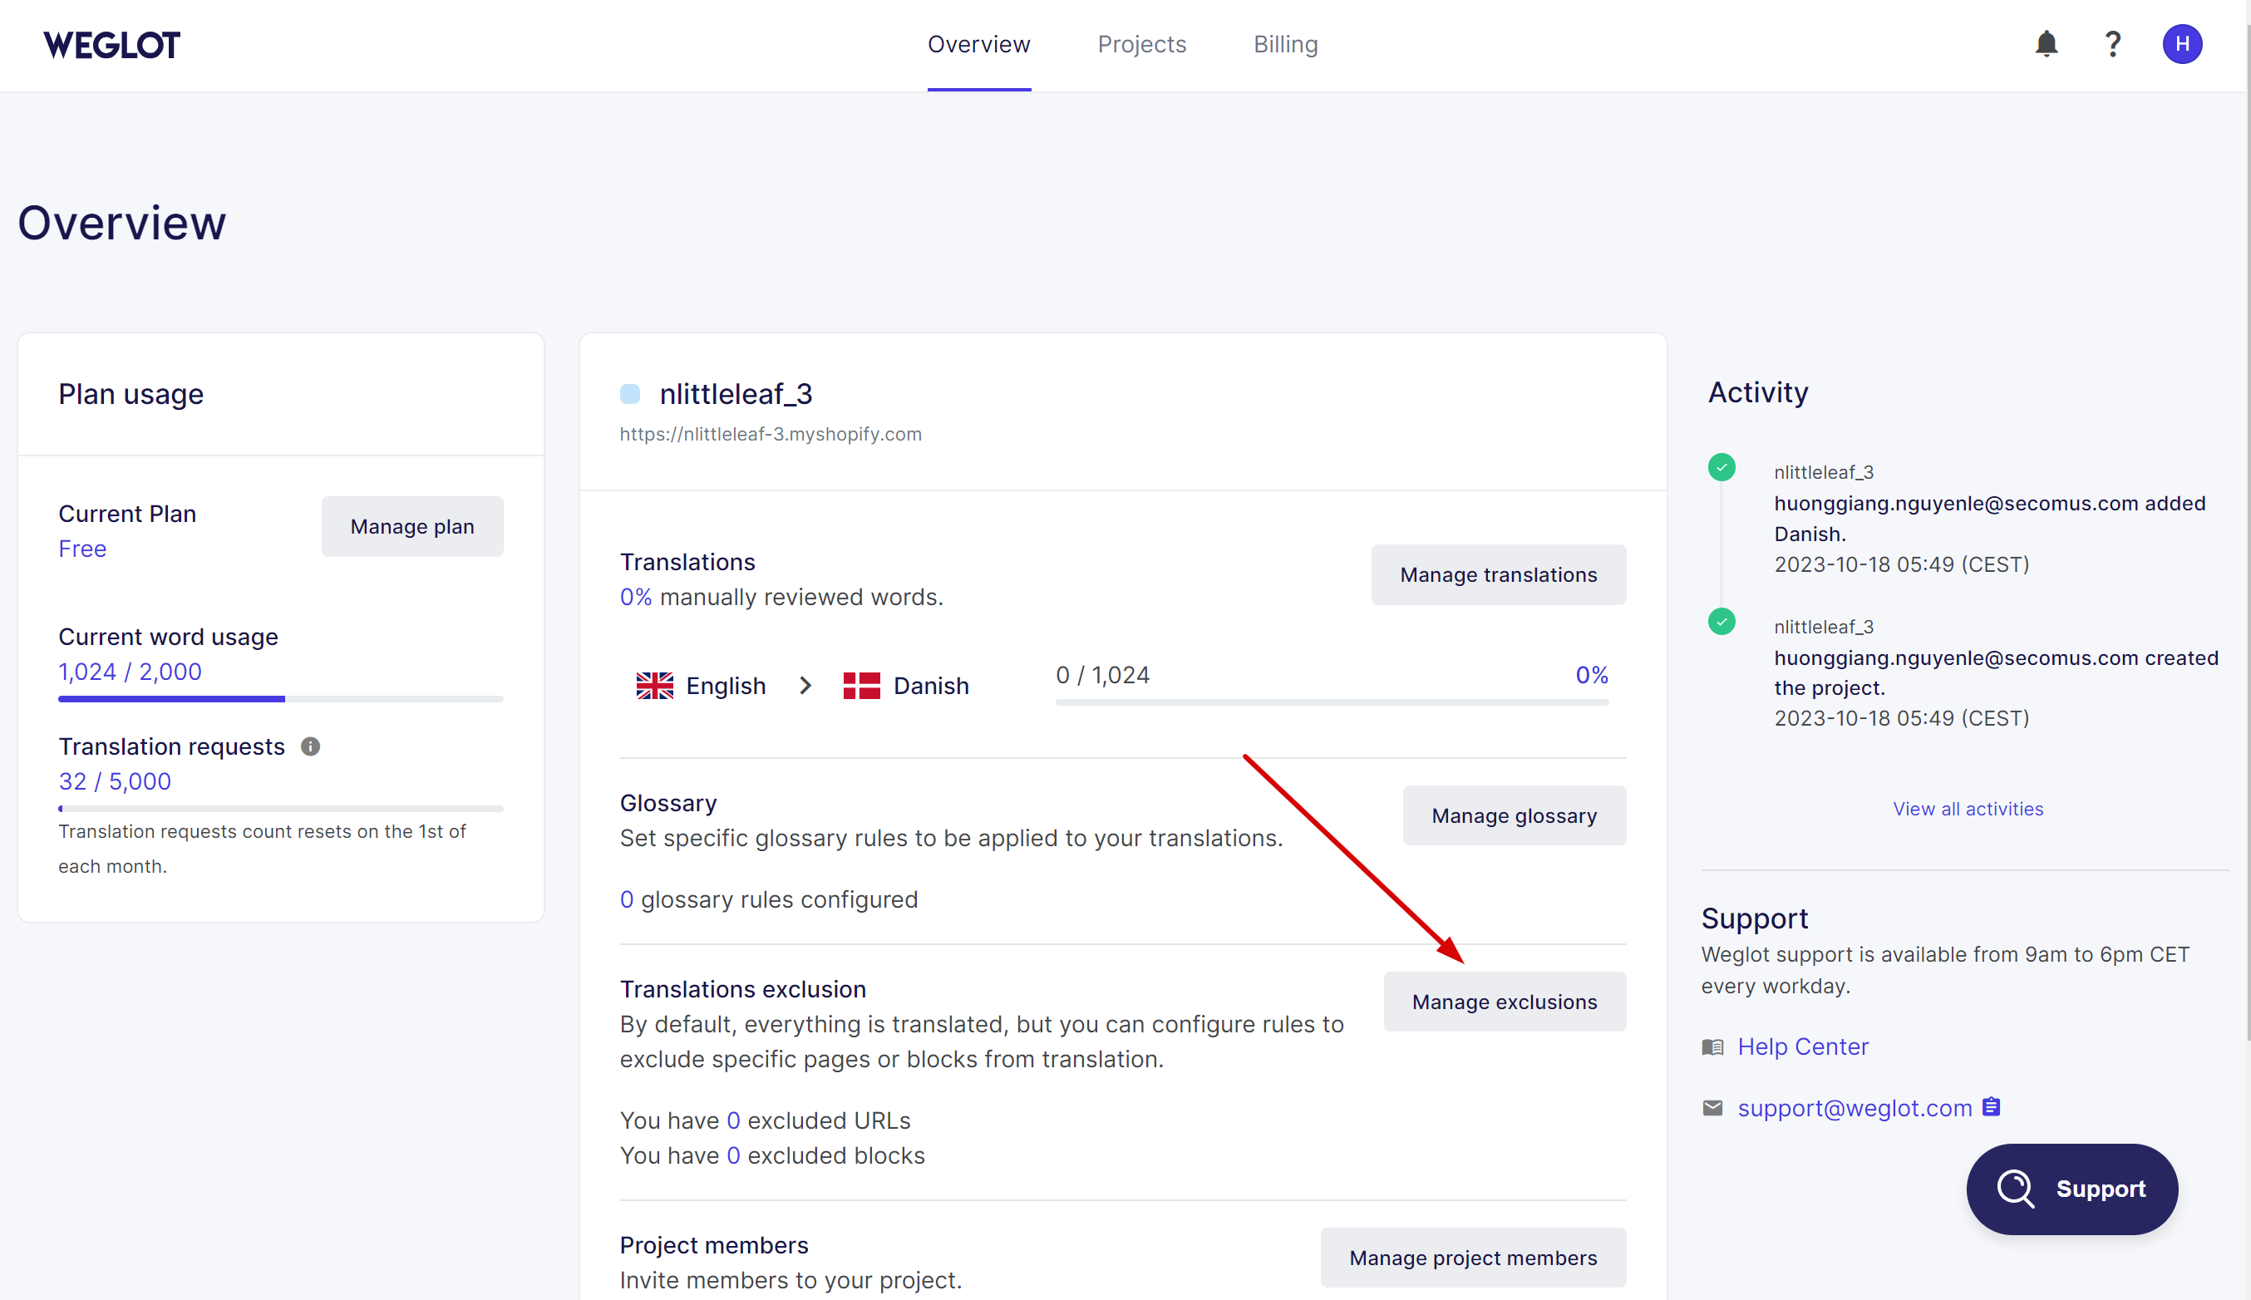Click 'You have 0 excluded URLs' text

point(764,1120)
